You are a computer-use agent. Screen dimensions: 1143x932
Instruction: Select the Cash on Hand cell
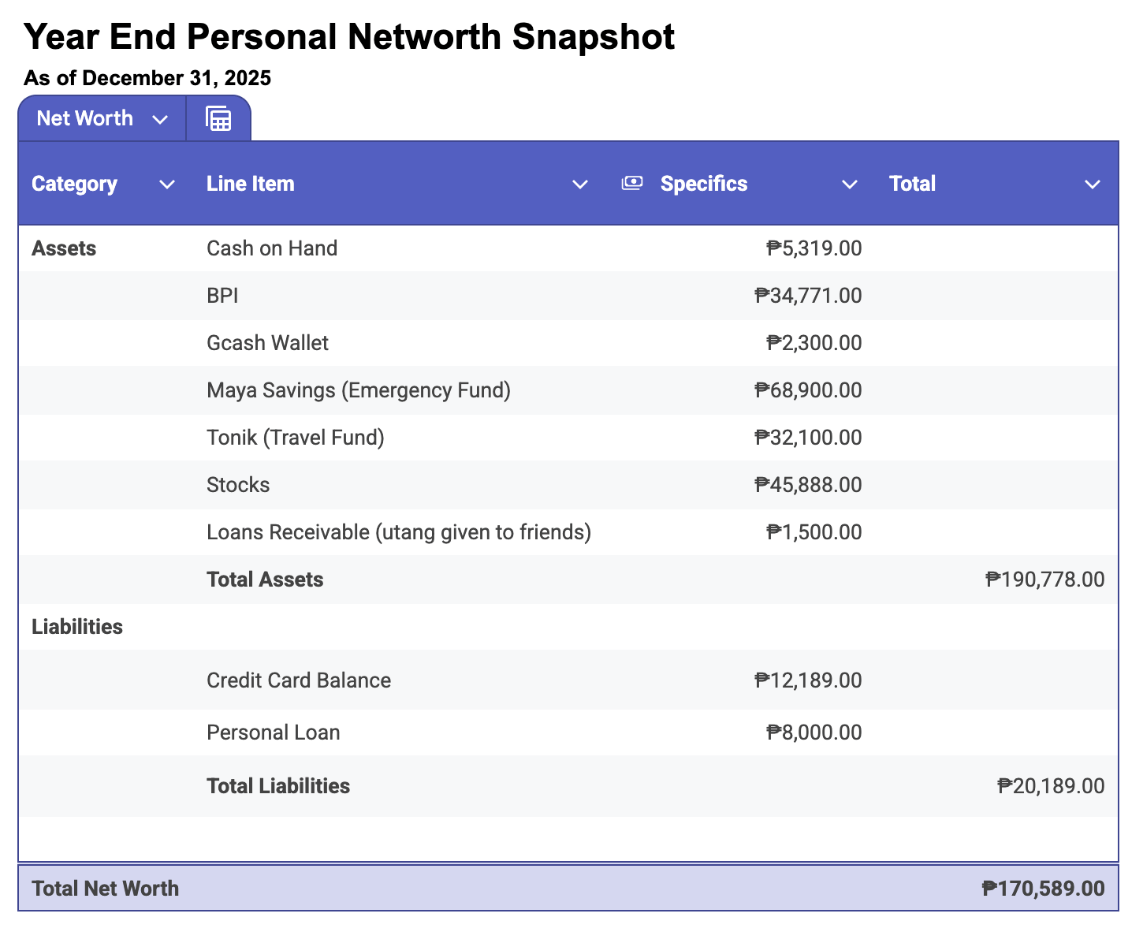272,248
